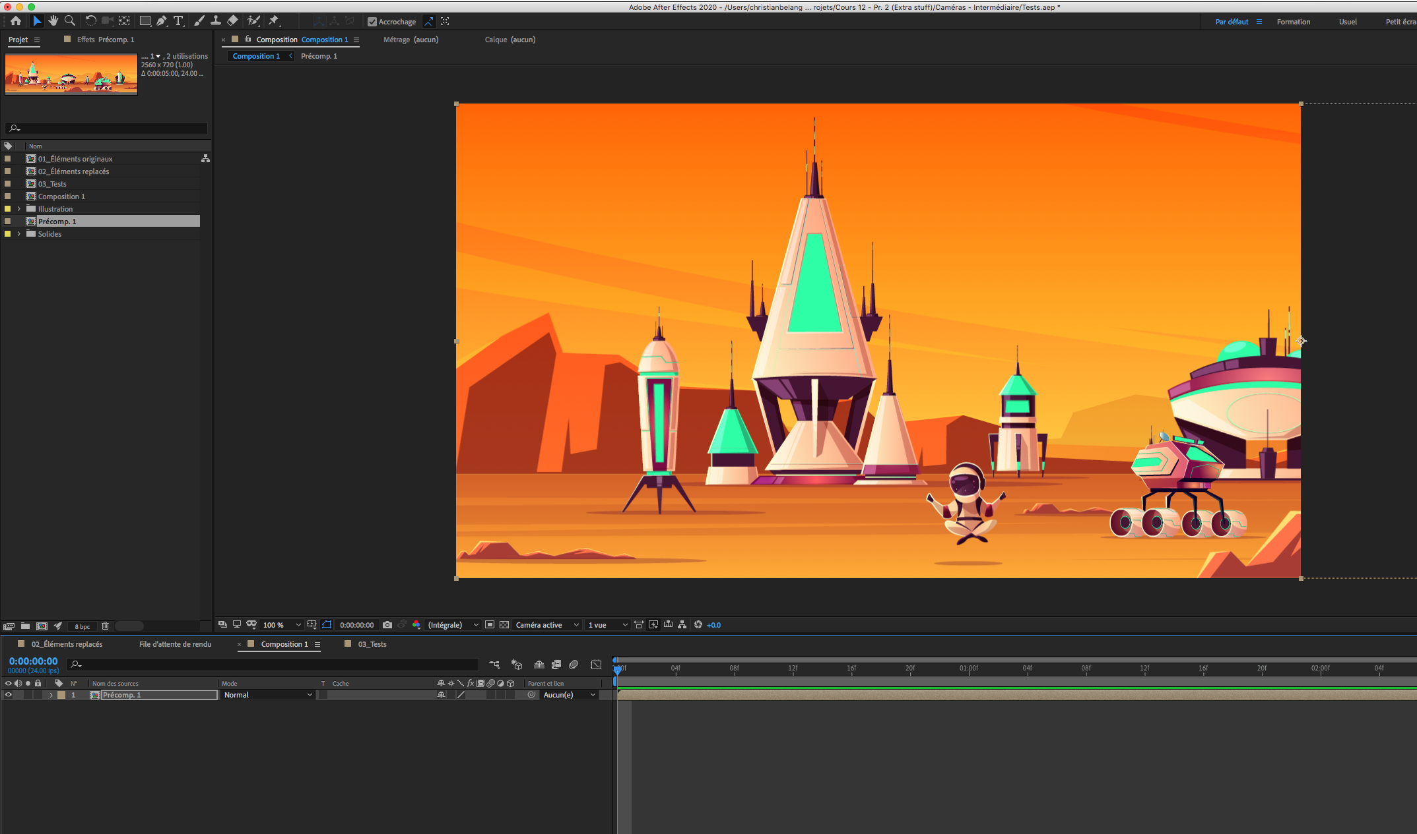
Task: Open the Caméra active view dropdown
Action: click(547, 625)
